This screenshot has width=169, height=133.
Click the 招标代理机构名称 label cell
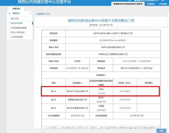tap(54, 54)
